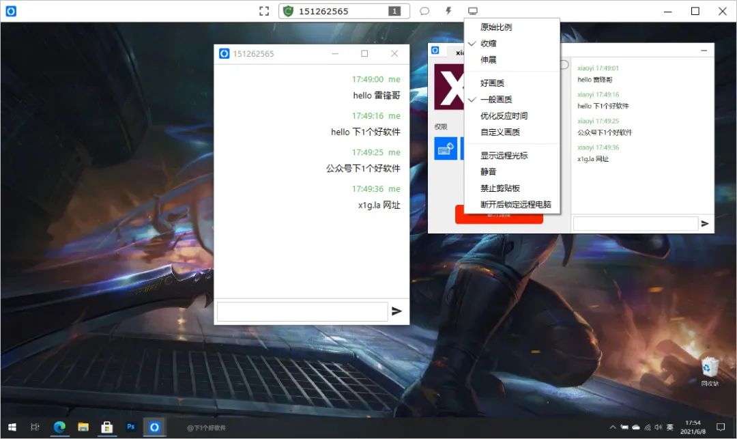Click the blue keyboard permission icon

[x=446, y=149]
